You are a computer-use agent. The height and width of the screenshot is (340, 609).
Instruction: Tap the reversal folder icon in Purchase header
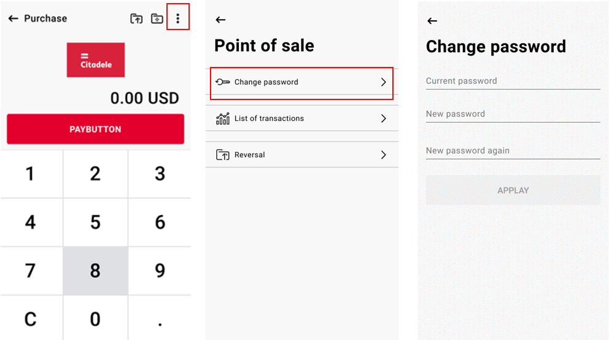[x=136, y=18]
